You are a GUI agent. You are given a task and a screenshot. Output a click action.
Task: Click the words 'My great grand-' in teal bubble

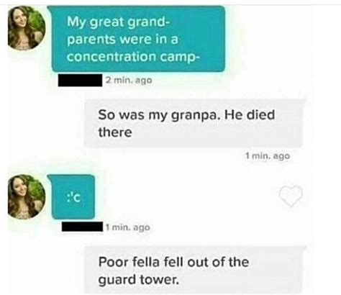point(118,22)
